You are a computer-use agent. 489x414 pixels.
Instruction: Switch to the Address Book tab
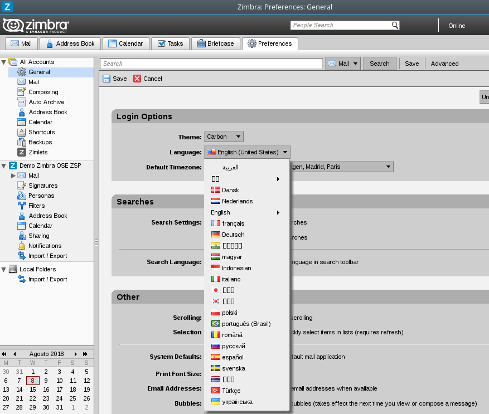click(70, 43)
